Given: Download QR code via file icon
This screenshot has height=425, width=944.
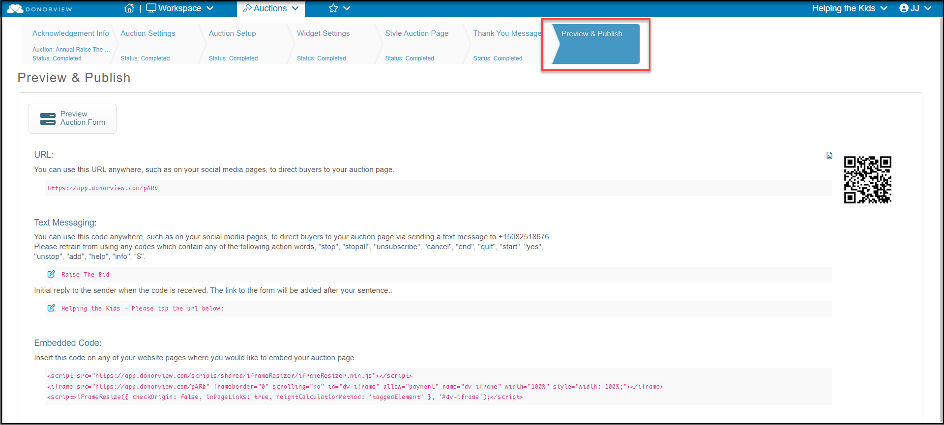Looking at the screenshot, I should tap(829, 156).
